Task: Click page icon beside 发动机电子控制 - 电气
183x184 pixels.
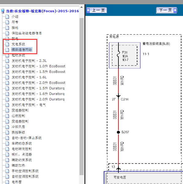Action: coord(7,105)
